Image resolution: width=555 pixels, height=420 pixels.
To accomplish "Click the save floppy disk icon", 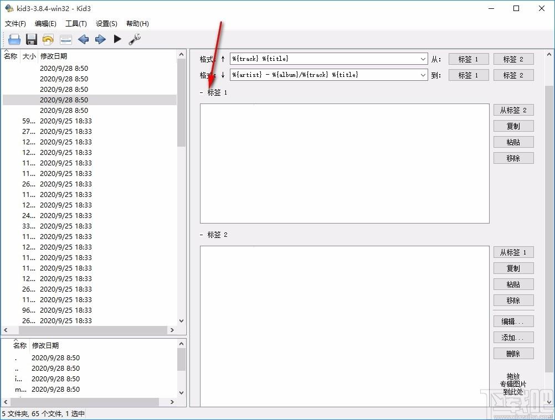I will click(x=31, y=39).
